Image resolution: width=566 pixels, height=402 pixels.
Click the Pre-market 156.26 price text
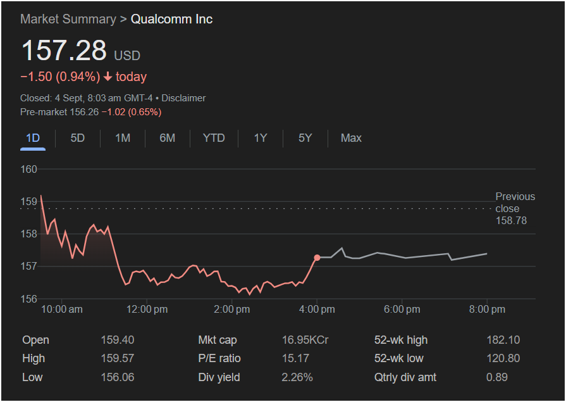[x=59, y=112]
